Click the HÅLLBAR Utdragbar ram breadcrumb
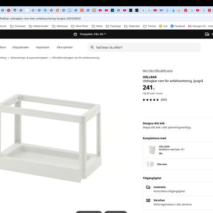Screen dimensions: 213x213 tap(75, 58)
